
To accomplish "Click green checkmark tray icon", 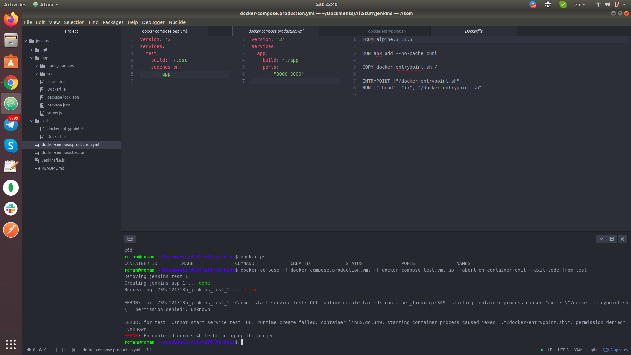I will 563,4.
